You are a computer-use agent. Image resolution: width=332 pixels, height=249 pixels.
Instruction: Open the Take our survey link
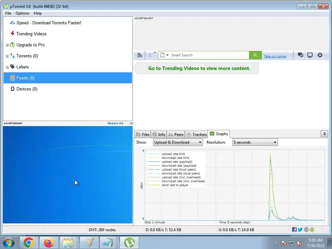click(x=275, y=56)
